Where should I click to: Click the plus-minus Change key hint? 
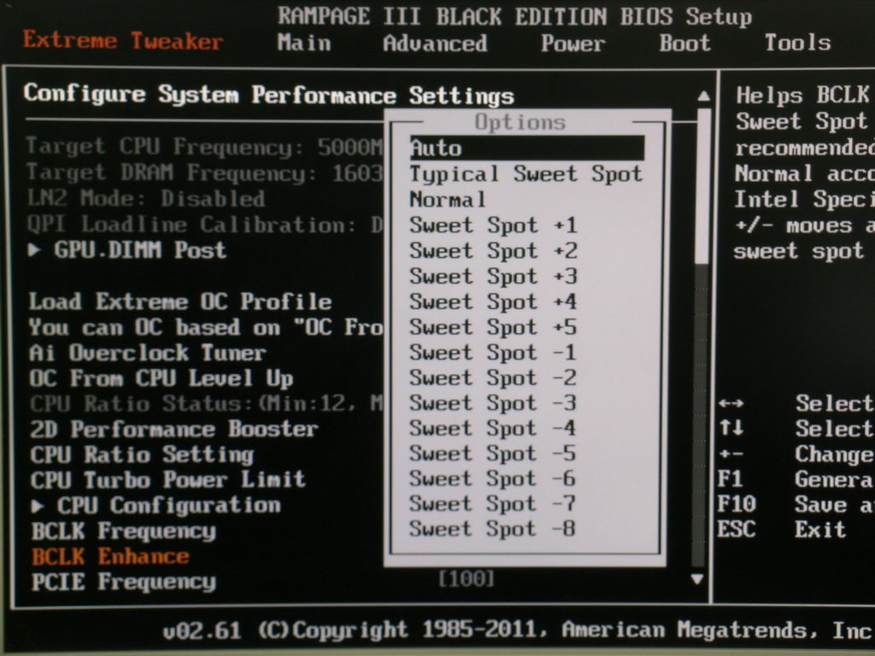[x=796, y=454]
